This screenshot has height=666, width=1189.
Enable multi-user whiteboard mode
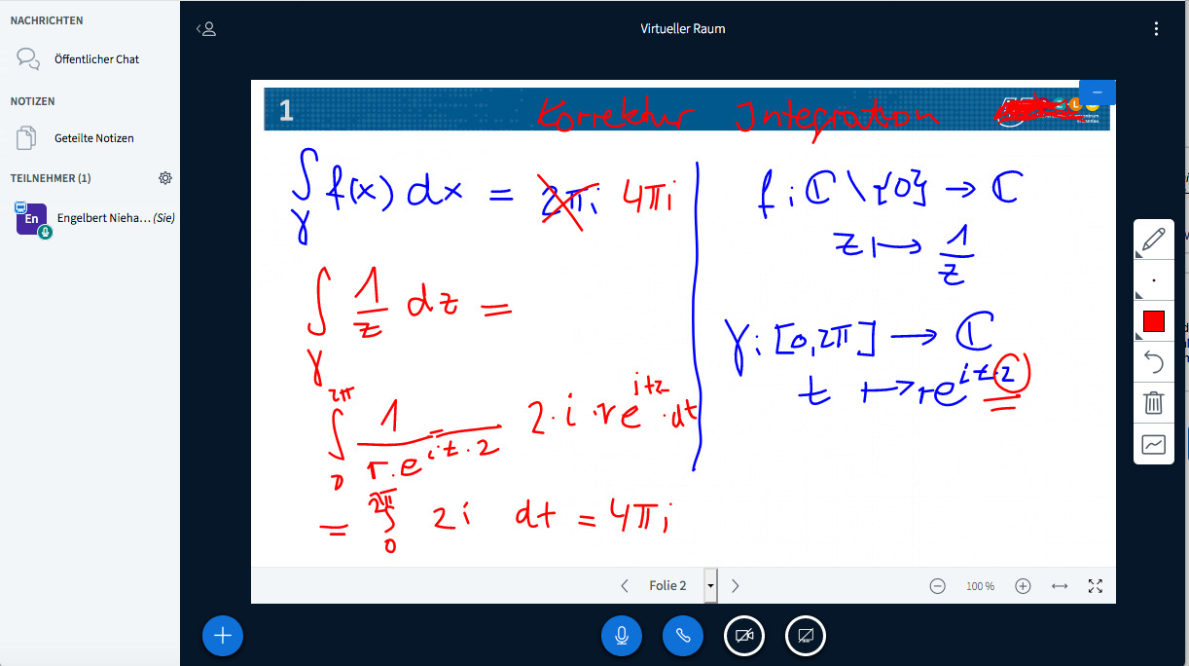1153,443
